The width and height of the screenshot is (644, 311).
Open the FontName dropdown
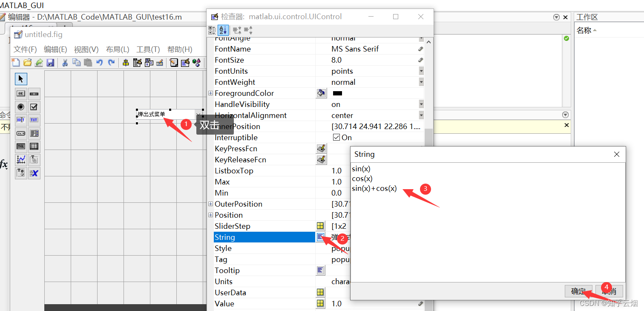click(x=421, y=49)
